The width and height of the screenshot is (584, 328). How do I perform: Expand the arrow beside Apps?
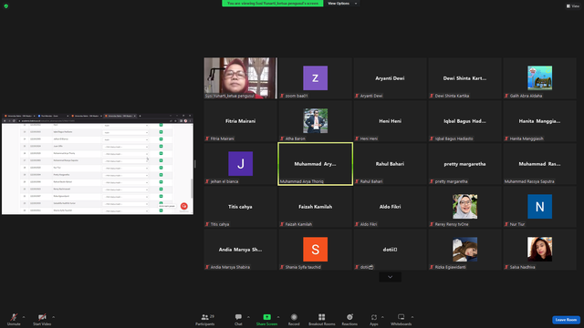(x=382, y=317)
